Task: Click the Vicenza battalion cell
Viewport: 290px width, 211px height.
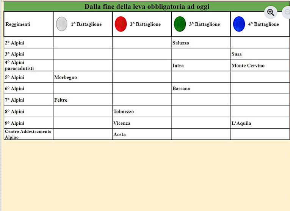Action: point(122,123)
